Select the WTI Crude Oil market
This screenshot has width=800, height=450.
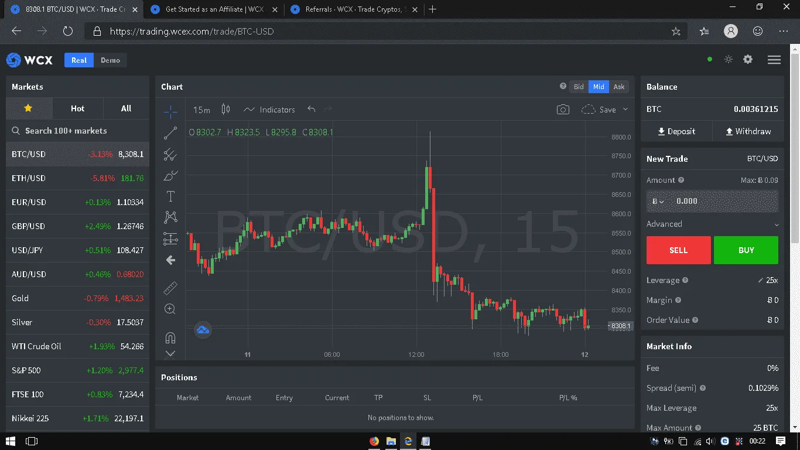pos(77,346)
